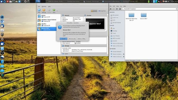The image size is (178, 100).
Task: Click the Home icon in File Manager
Action: pos(120,9)
